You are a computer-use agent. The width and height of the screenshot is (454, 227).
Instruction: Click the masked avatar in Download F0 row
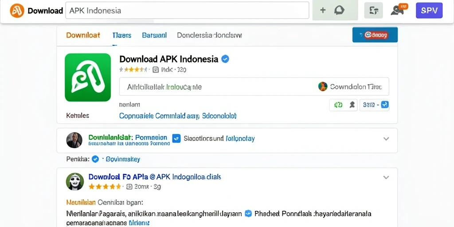75,181
